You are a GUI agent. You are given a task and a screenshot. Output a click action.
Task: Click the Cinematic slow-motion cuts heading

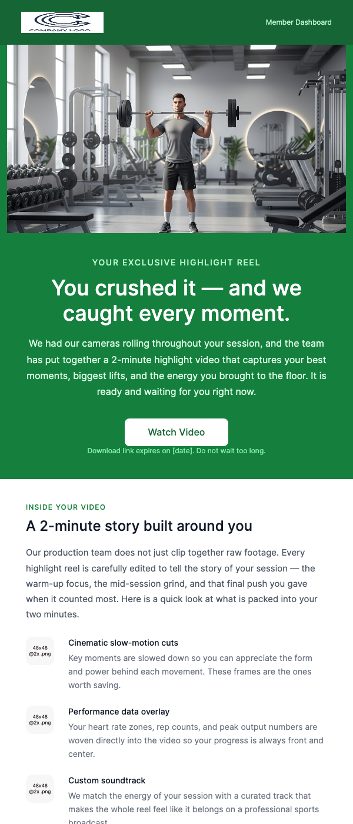pyautogui.click(x=123, y=642)
